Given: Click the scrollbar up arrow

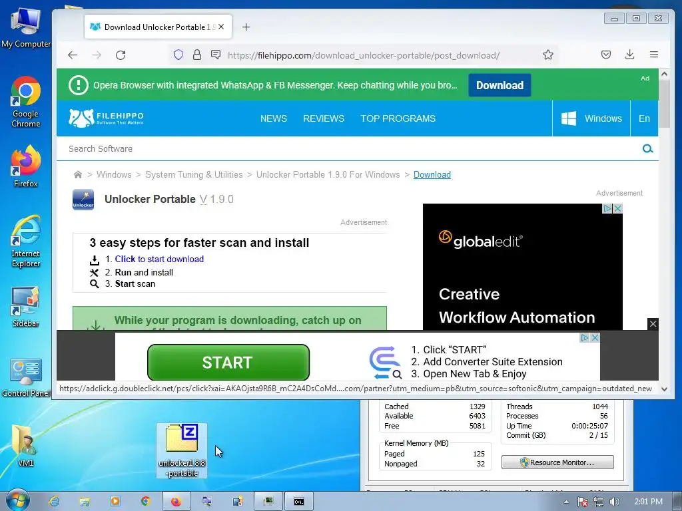Looking at the screenshot, I should [664, 74].
